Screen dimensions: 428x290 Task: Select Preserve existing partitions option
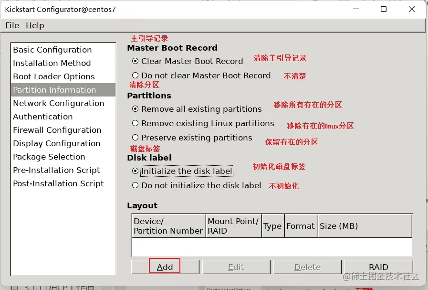192,138
